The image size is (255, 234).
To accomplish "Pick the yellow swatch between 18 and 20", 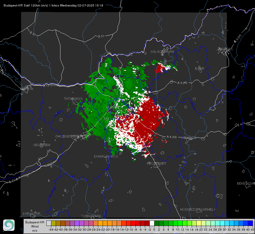I will click(199, 223).
